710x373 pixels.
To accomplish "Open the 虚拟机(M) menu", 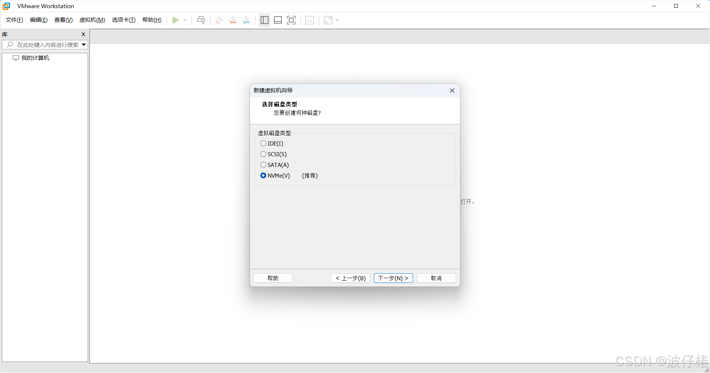I will pyautogui.click(x=92, y=20).
